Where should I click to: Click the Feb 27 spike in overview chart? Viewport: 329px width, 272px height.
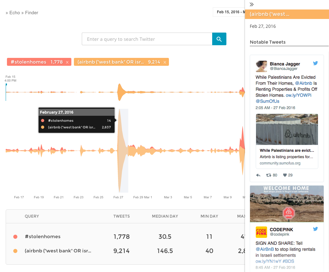tap(120, 92)
